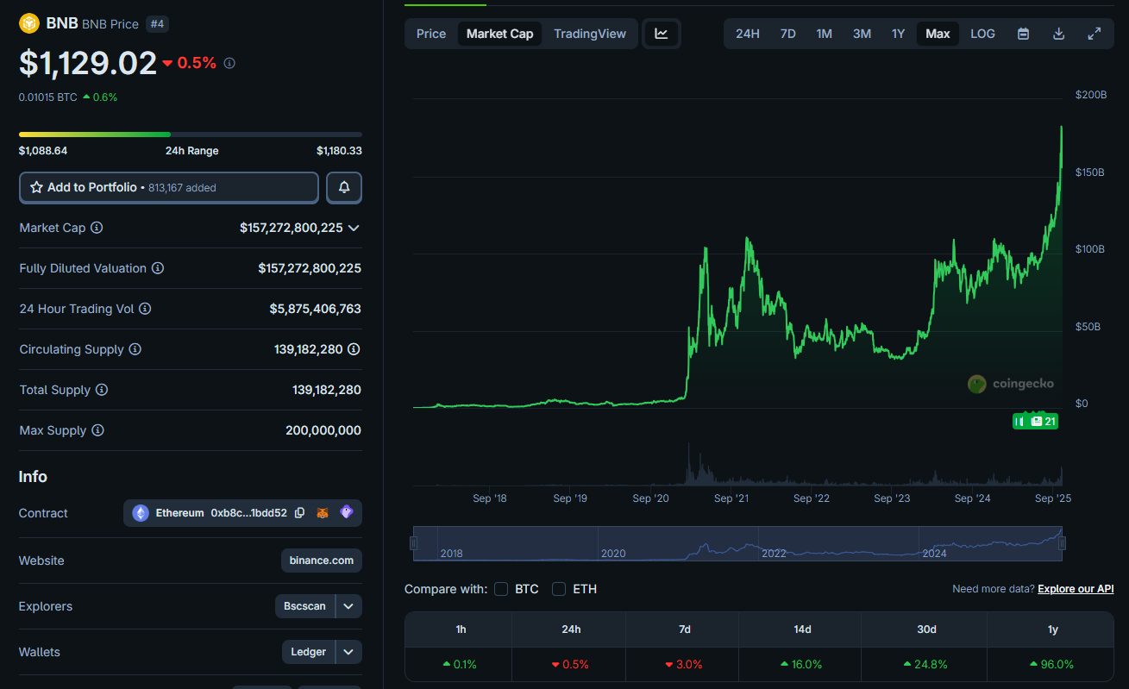Click the 0.01015 BTC value
This screenshot has height=689, width=1129.
click(x=48, y=97)
